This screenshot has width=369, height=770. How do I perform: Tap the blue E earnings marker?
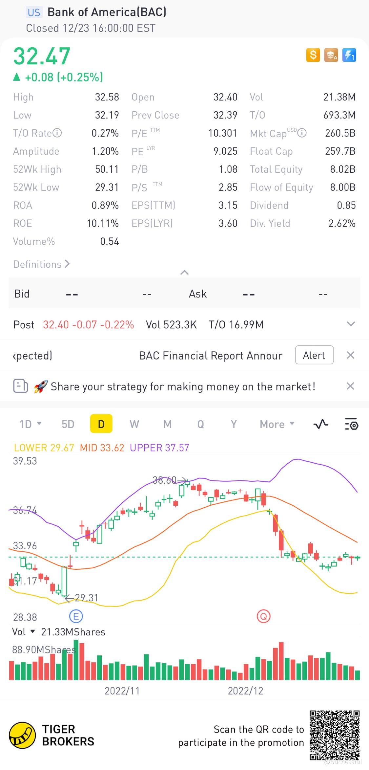(x=76, y=616)
